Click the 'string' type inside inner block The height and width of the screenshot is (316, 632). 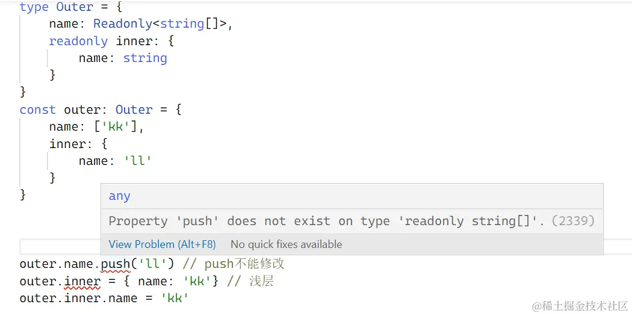pyautogui.click(x=145, y=58)
